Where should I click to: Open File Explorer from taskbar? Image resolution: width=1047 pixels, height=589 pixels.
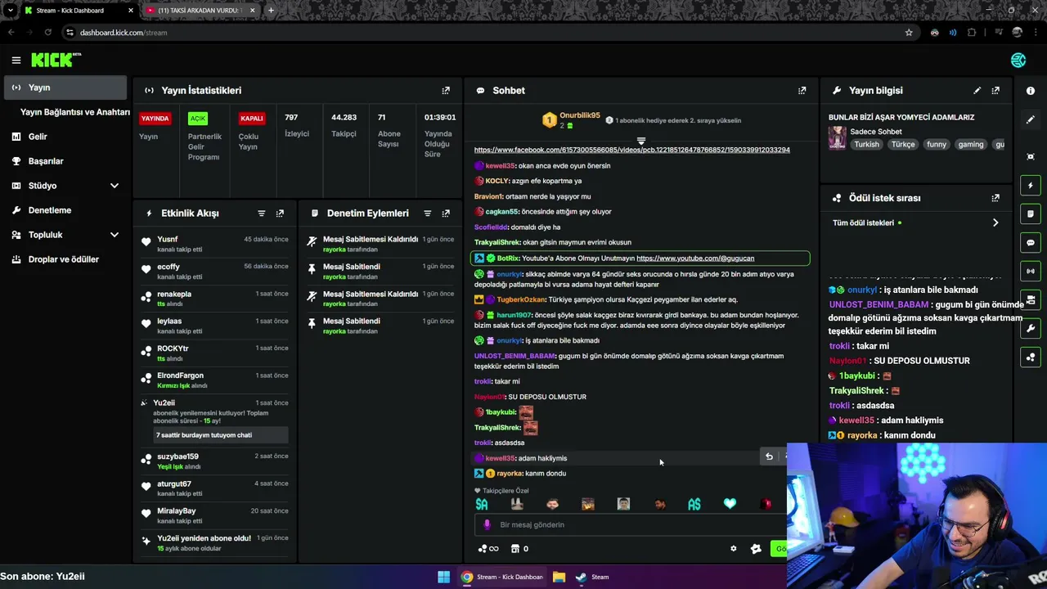pyautogui.click(x=559, y=577)
